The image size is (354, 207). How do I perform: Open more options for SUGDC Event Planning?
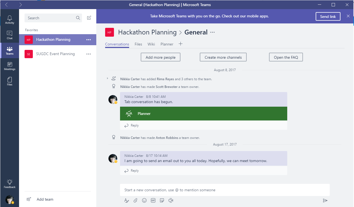(x=88, y=54)
